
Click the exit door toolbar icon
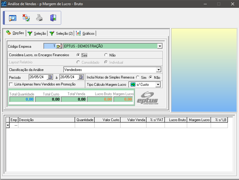click(53, 18)
